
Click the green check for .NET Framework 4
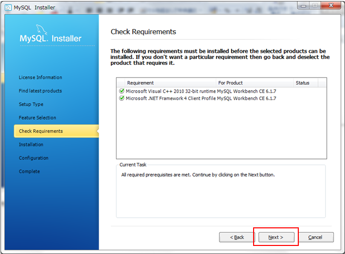(x=122, y=98)
